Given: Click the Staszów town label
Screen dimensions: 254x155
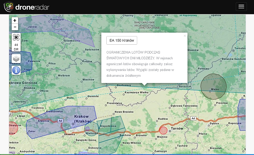Looking at the screenshot, I should 193,50.
